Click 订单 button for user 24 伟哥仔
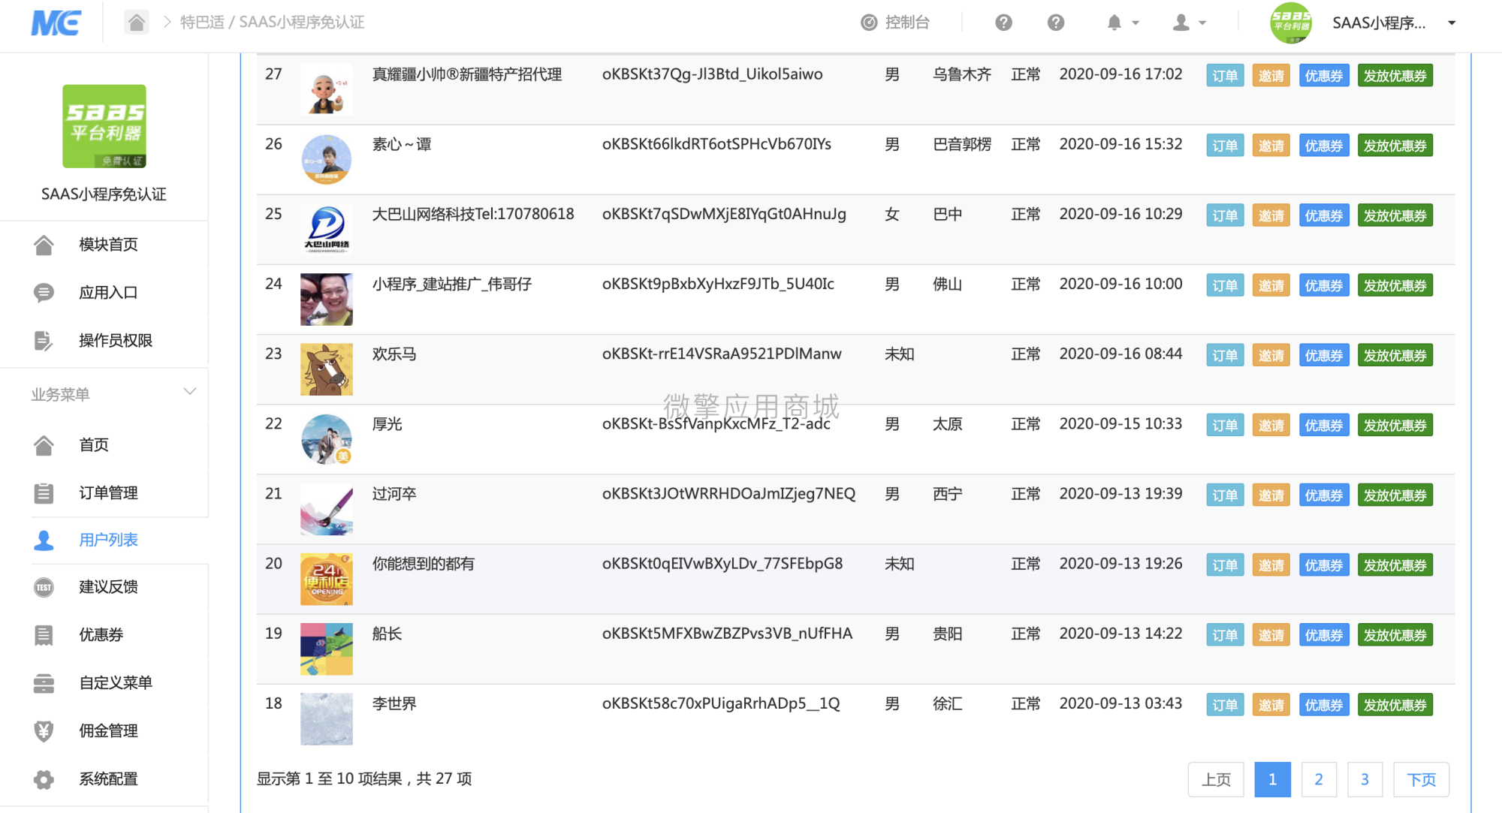The height and width of the screenshot is (813, 1502). click(x=1225, y=285)
